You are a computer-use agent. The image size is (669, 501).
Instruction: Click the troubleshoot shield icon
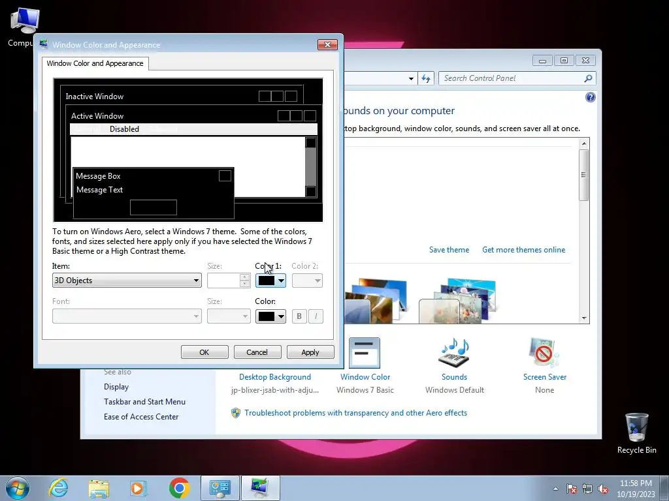click(235, 413)
